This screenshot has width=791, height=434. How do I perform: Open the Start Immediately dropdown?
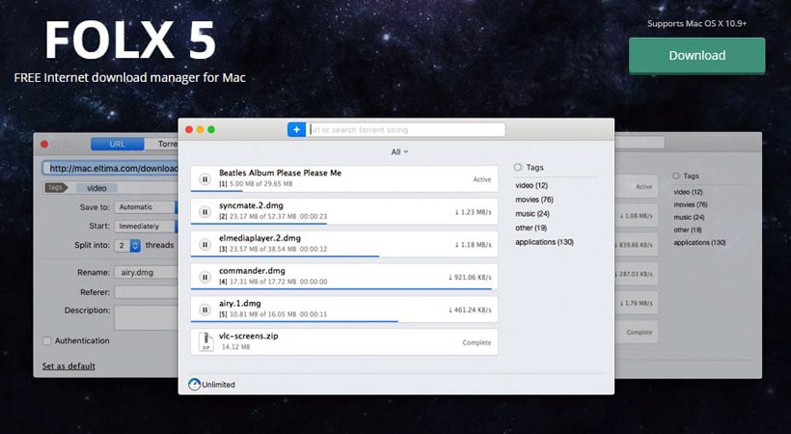coord(146,226)
